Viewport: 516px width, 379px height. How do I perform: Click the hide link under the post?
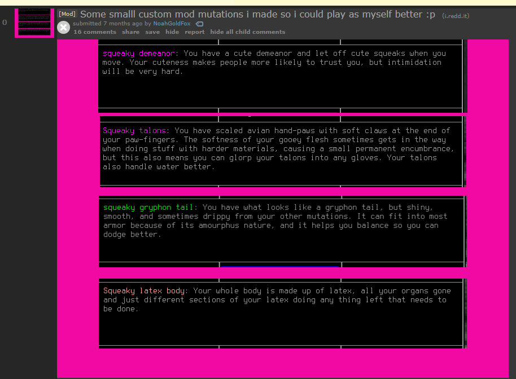point(172,32)
